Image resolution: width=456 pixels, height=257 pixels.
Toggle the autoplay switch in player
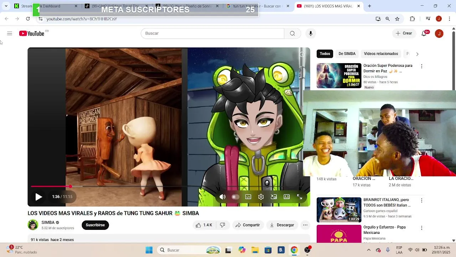[235, 197]
